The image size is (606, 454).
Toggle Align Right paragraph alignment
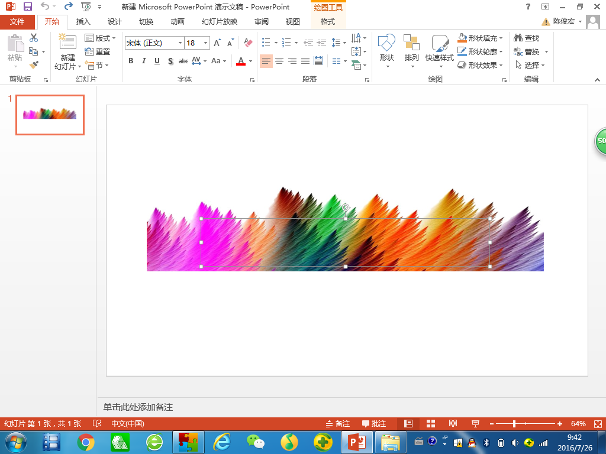292,61
